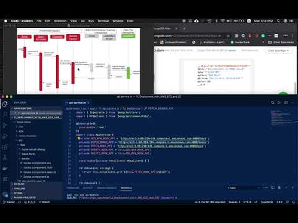Click the lightbulb code action icon on line 8
This screenshot has width=298, height=223.
tap(79, 138)
